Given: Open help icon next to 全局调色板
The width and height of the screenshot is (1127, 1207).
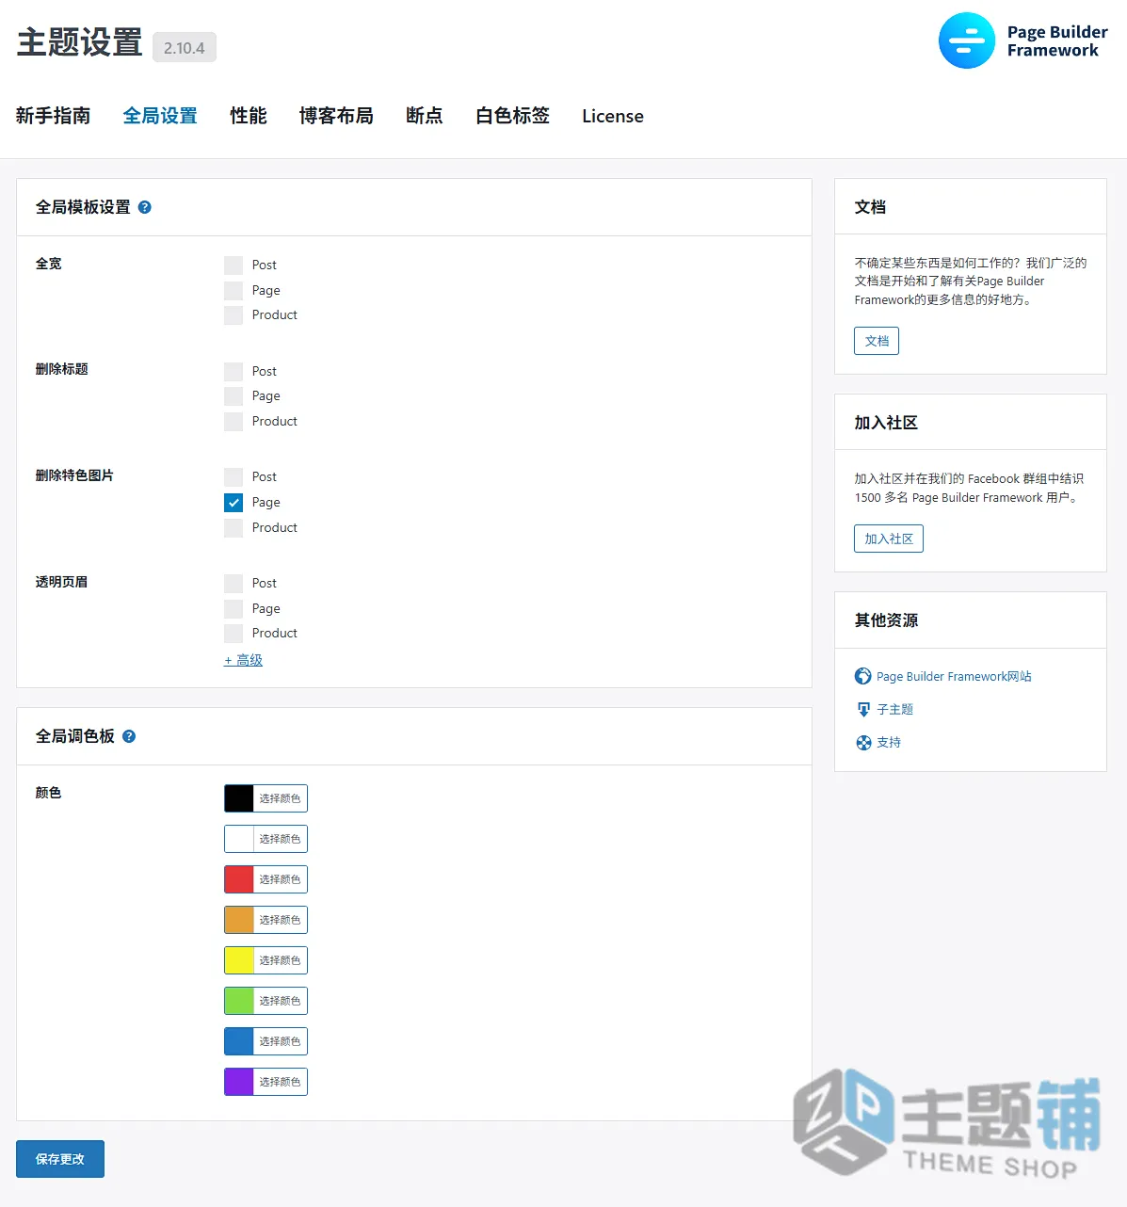Looking at the screenshot, I should [x=129, y=736].
